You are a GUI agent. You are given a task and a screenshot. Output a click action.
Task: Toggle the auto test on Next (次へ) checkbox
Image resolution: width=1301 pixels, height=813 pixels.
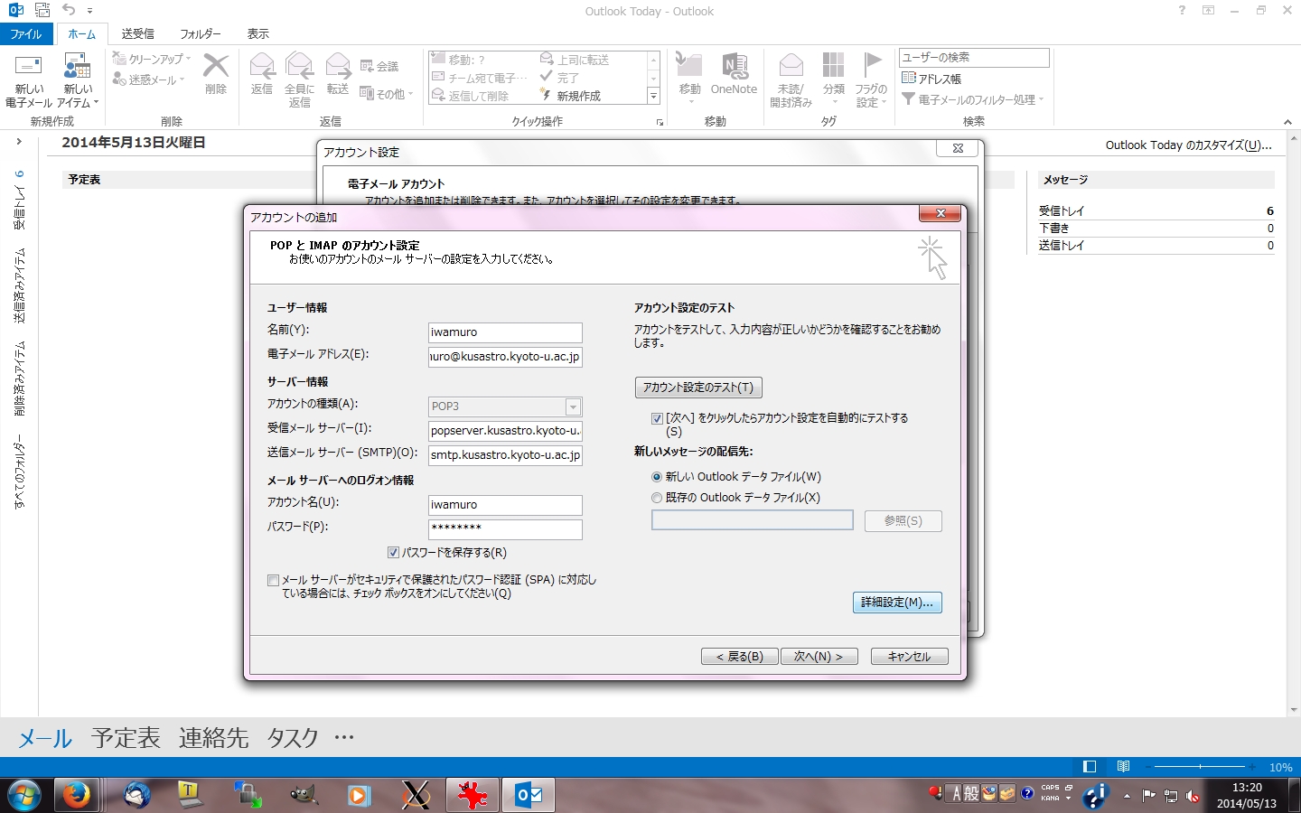657,418
